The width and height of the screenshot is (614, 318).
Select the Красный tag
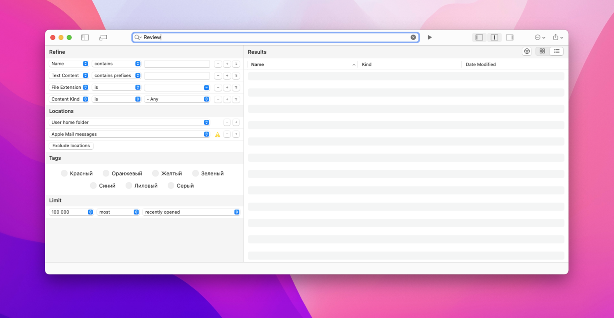tap(77, 173)
